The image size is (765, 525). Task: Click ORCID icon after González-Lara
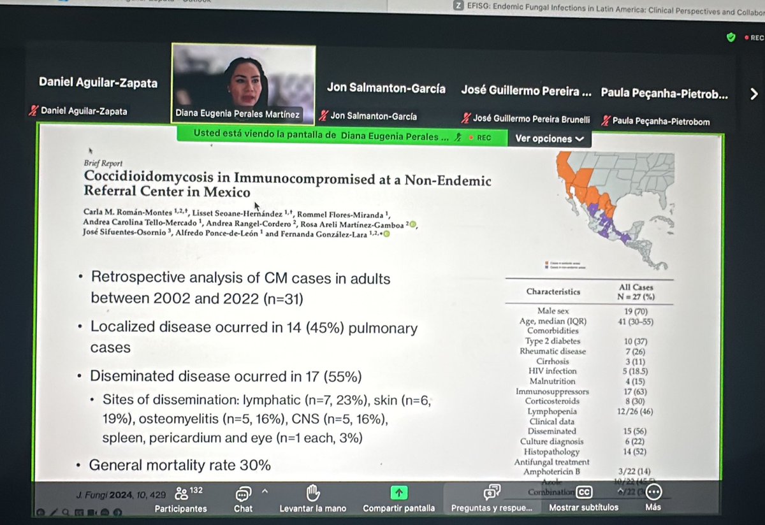pyautogui.click(x=386, y=235)
